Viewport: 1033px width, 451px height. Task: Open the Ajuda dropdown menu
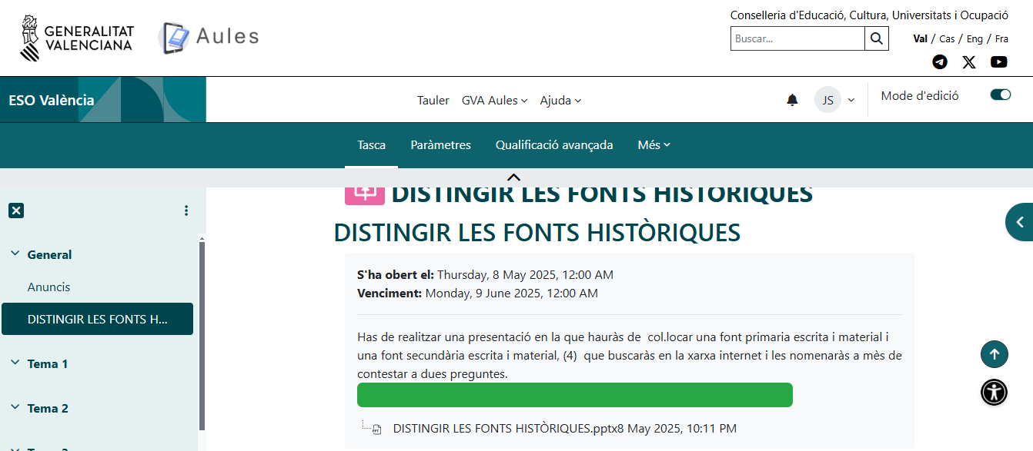(x=560, y=100)
